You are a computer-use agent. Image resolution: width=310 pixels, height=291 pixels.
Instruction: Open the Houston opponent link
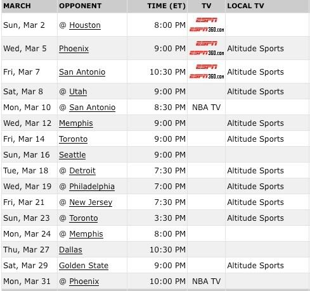(x=85, y=25)
